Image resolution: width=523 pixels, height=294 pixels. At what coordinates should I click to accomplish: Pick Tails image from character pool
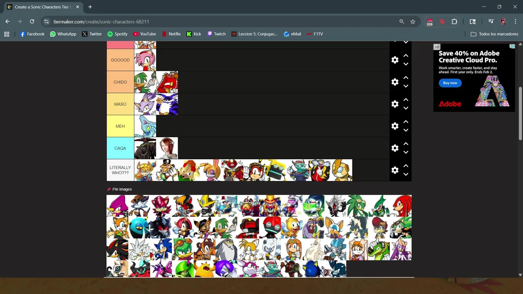point(248,249)
